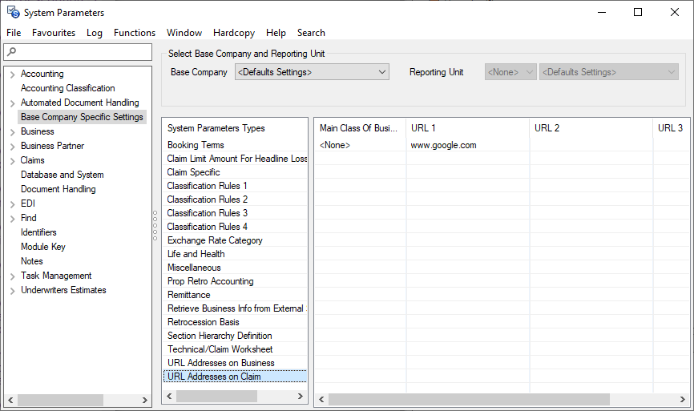This screenshot has height=411, width=694.
Task: Select Base Company Specific Settings item
Action: point(82,117)
